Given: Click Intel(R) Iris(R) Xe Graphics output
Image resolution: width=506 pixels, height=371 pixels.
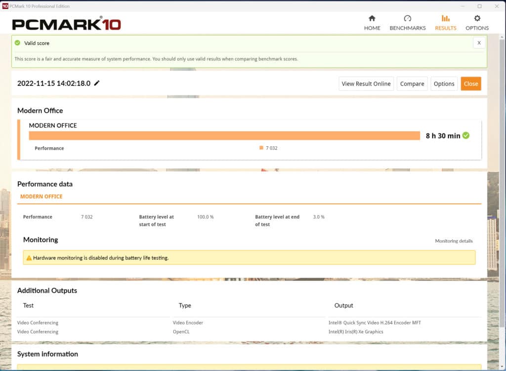Looking at the screenshot, I should tap(356, 331).
